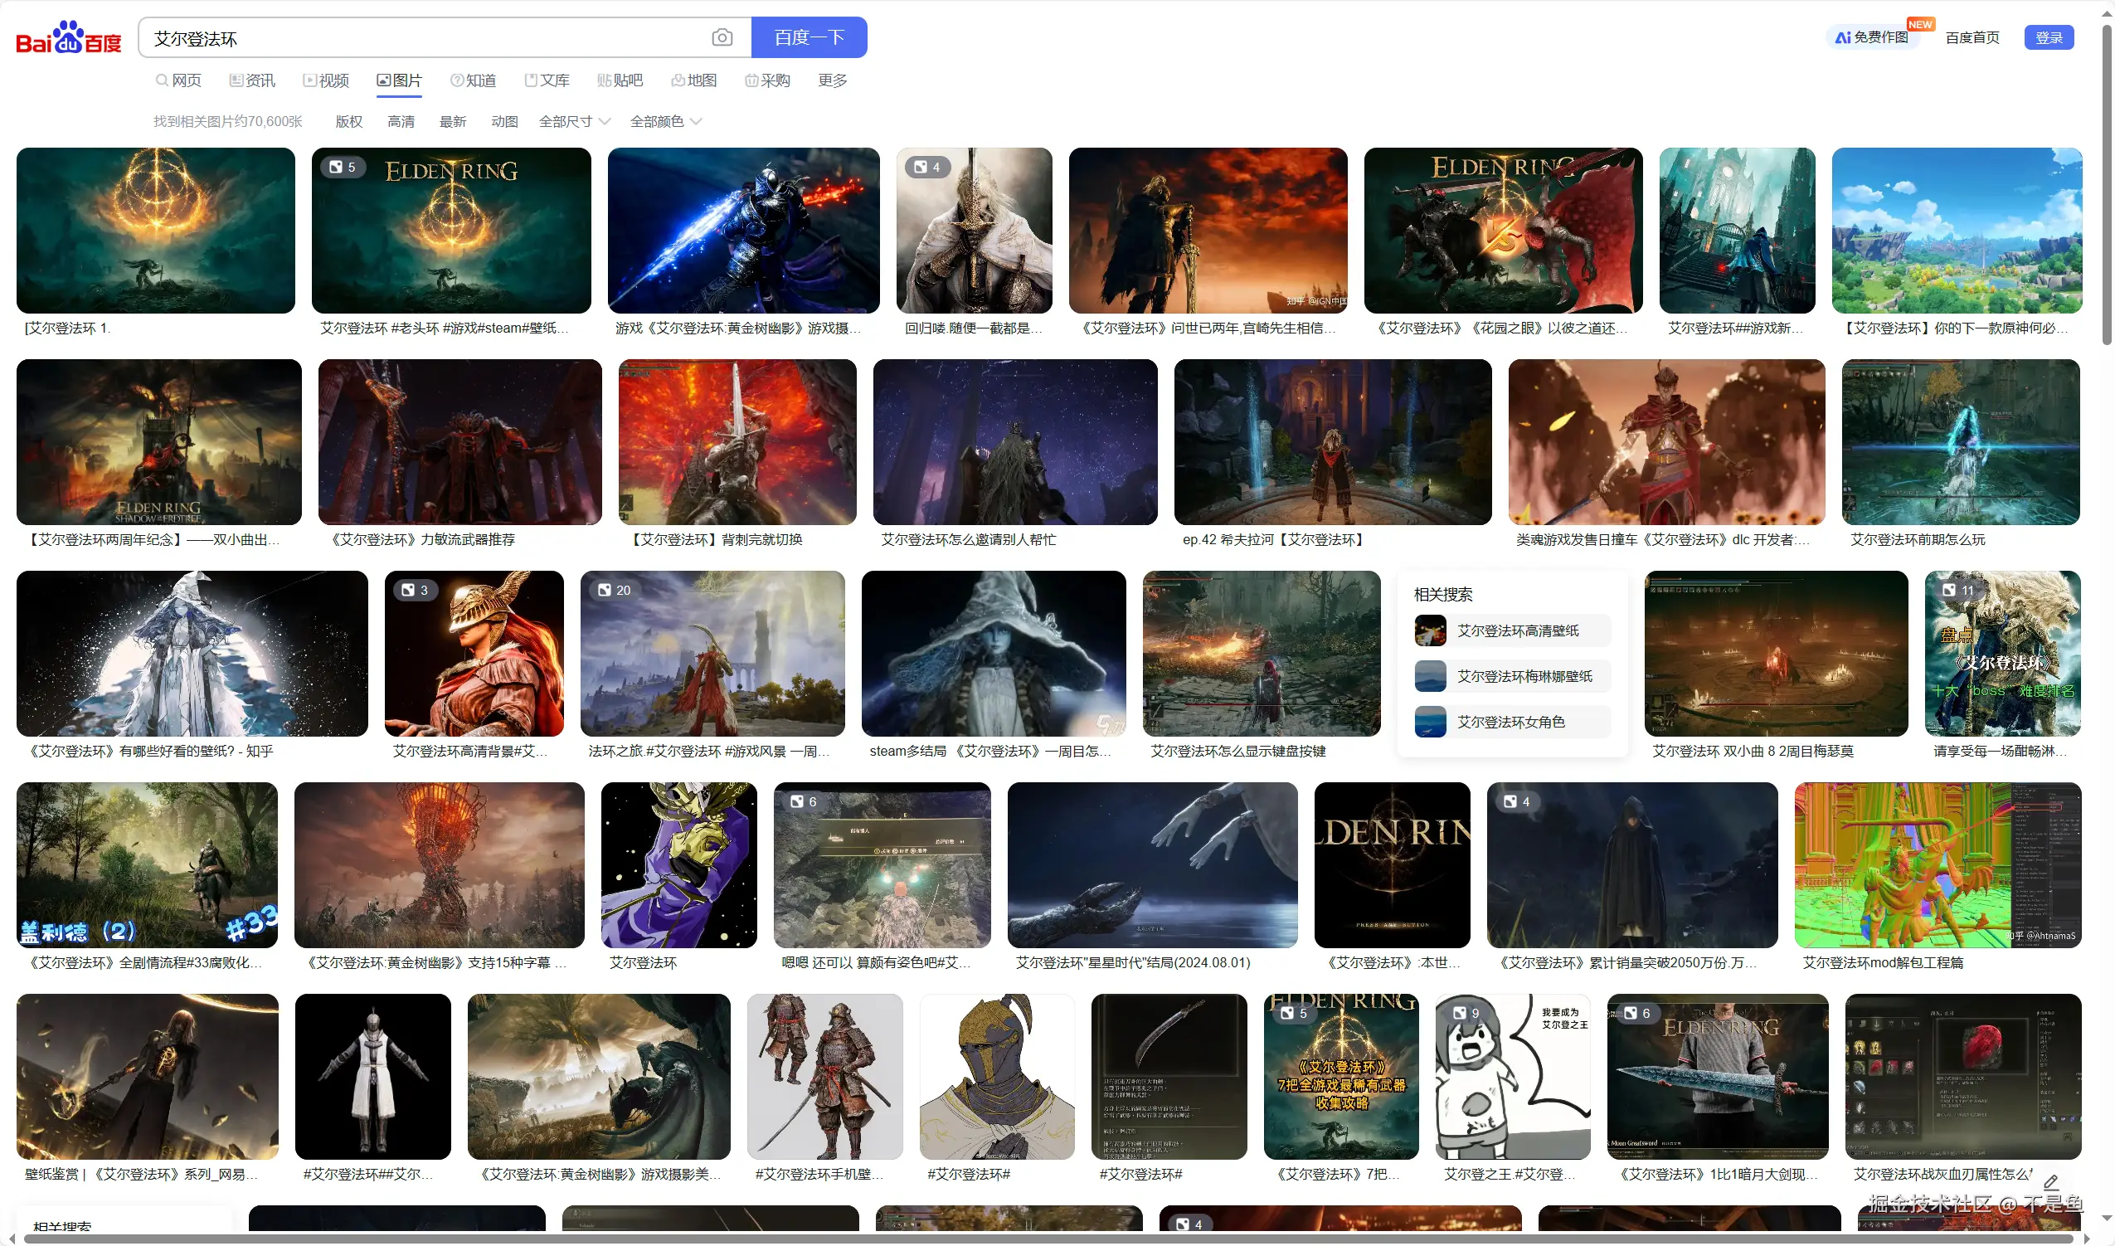This screenshot has width=2115, height=1246.
Task: Enable the 高清 image filter
Action: coord(401,121)
